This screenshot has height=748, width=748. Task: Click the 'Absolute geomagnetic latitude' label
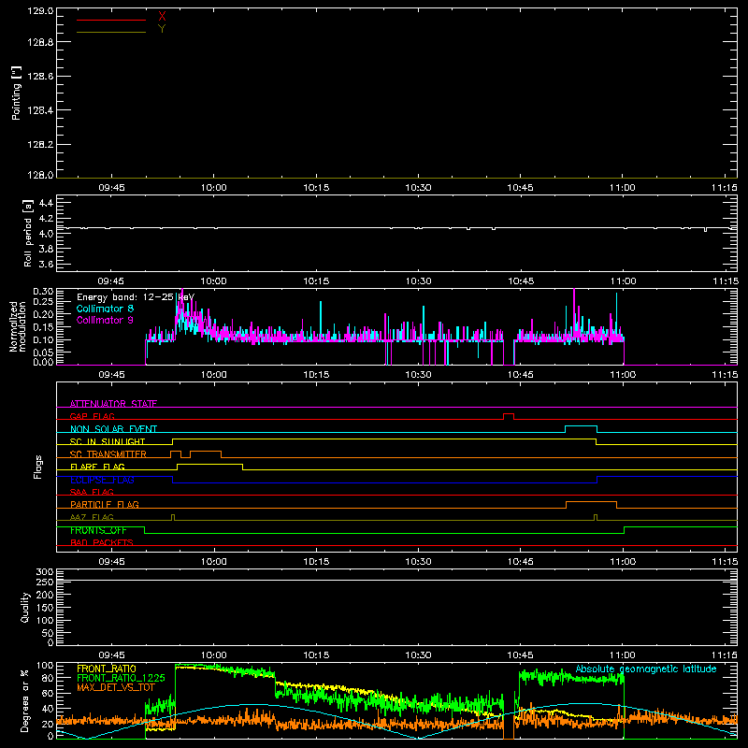click(x=646, y=669)
